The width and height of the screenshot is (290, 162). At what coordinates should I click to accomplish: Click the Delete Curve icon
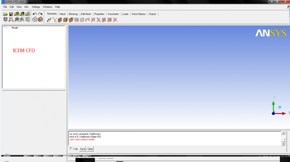coord(99,20)
